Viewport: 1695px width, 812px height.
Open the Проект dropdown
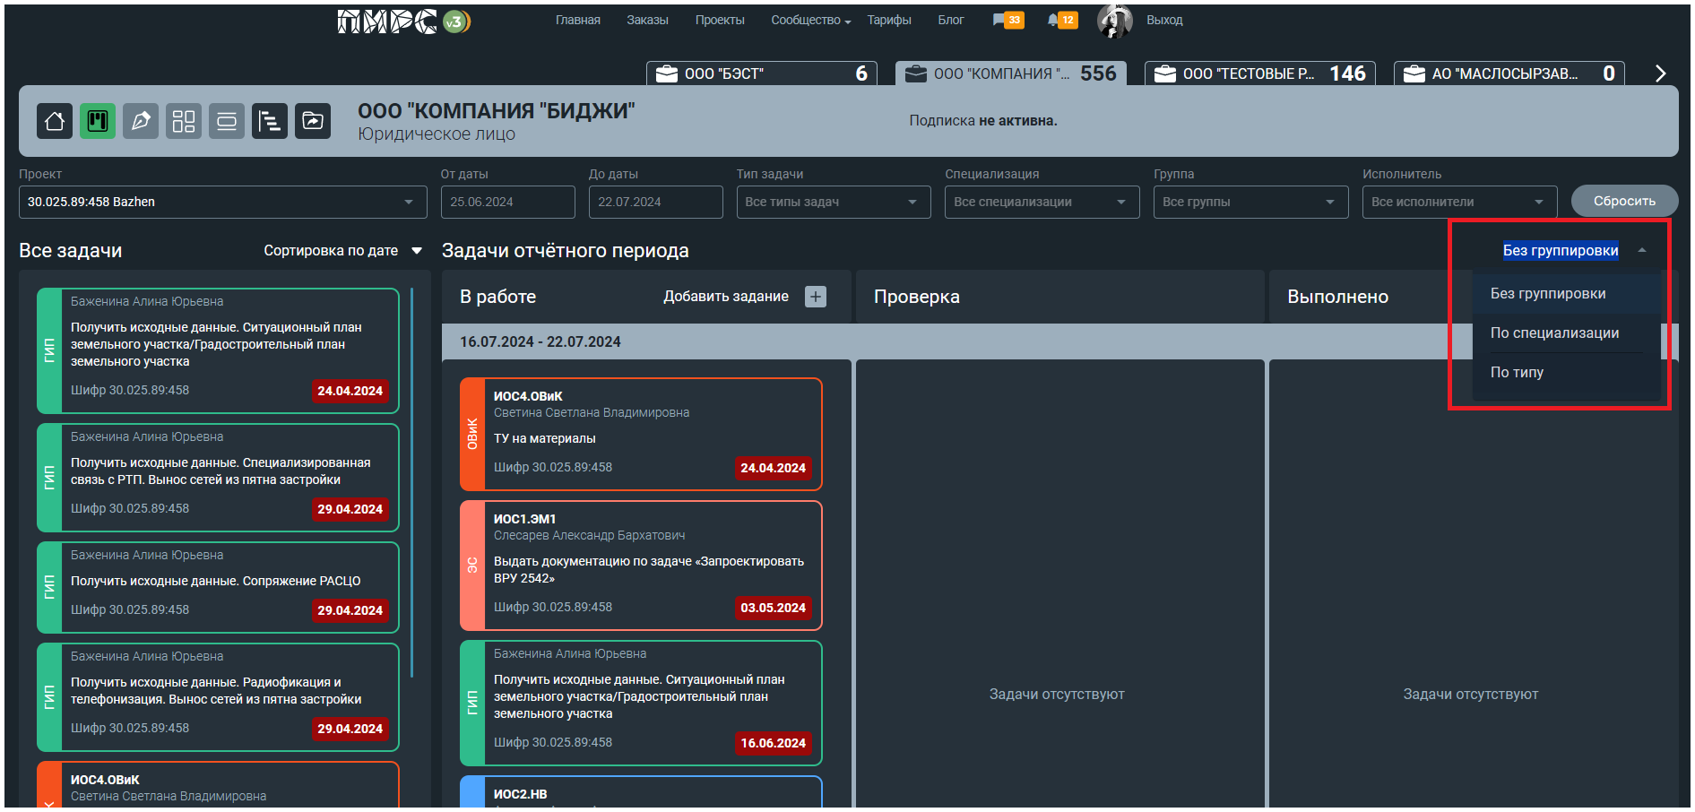(x=223, y=202)
